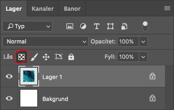174x110 pixels.
Task: Lock transparent pixels checkerboard icon
Action: pos(21,57)
